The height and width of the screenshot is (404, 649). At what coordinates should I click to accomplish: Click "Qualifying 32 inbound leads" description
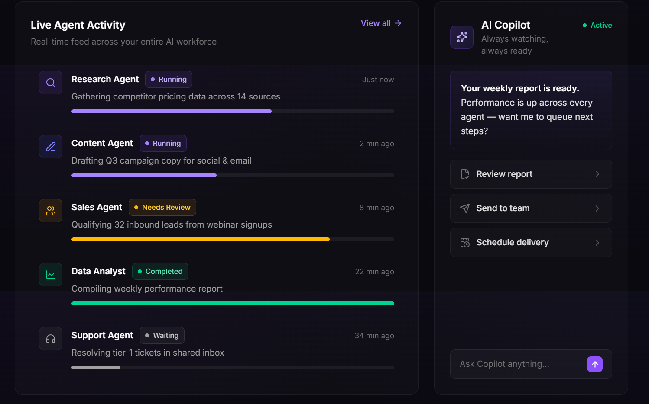click(172, 224)
